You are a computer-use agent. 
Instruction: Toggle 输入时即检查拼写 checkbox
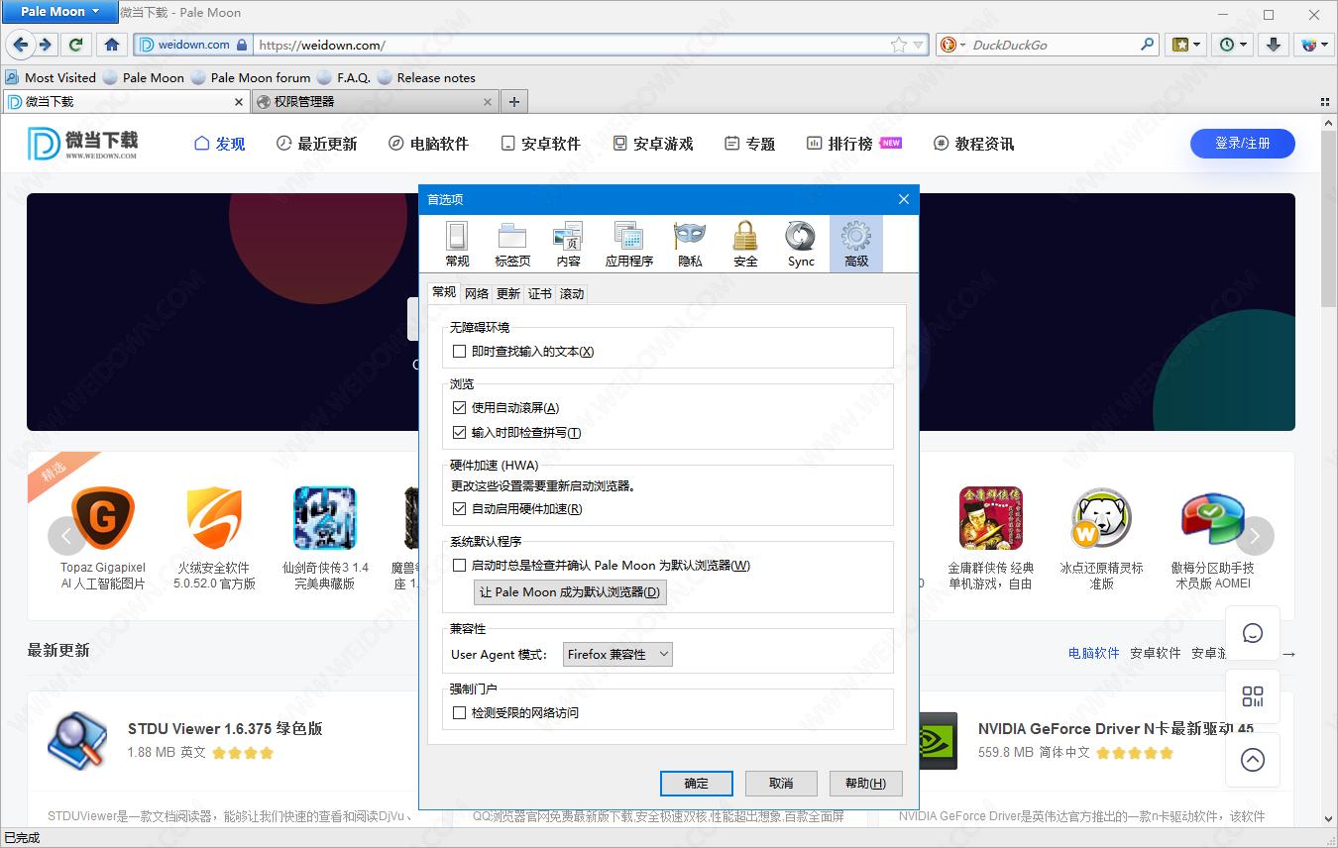[x=459, y=433]
